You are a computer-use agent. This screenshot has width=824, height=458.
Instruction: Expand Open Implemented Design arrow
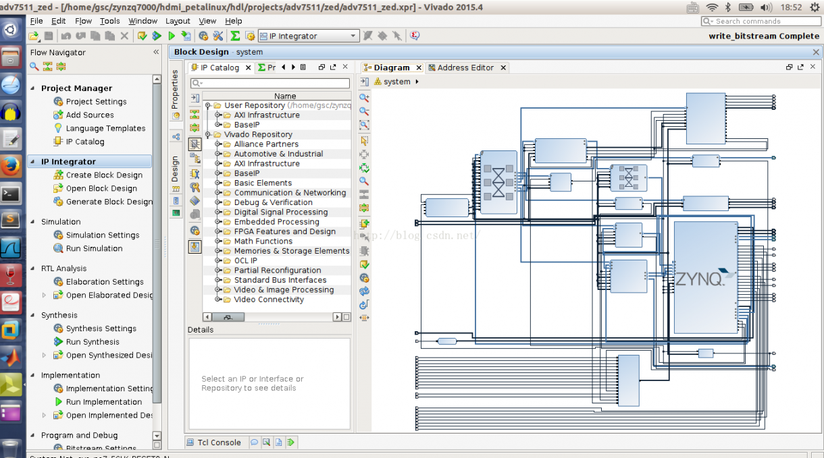tap(45, 415)
